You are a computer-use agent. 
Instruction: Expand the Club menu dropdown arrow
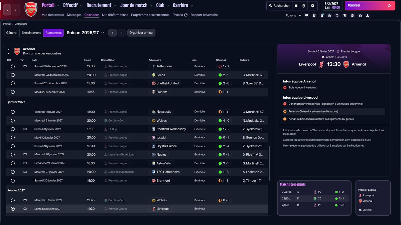coord(168,6)
